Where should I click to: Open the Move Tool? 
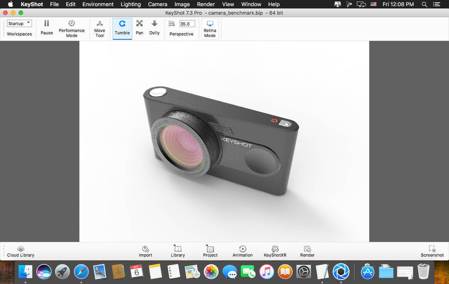(x=100, y=28)
